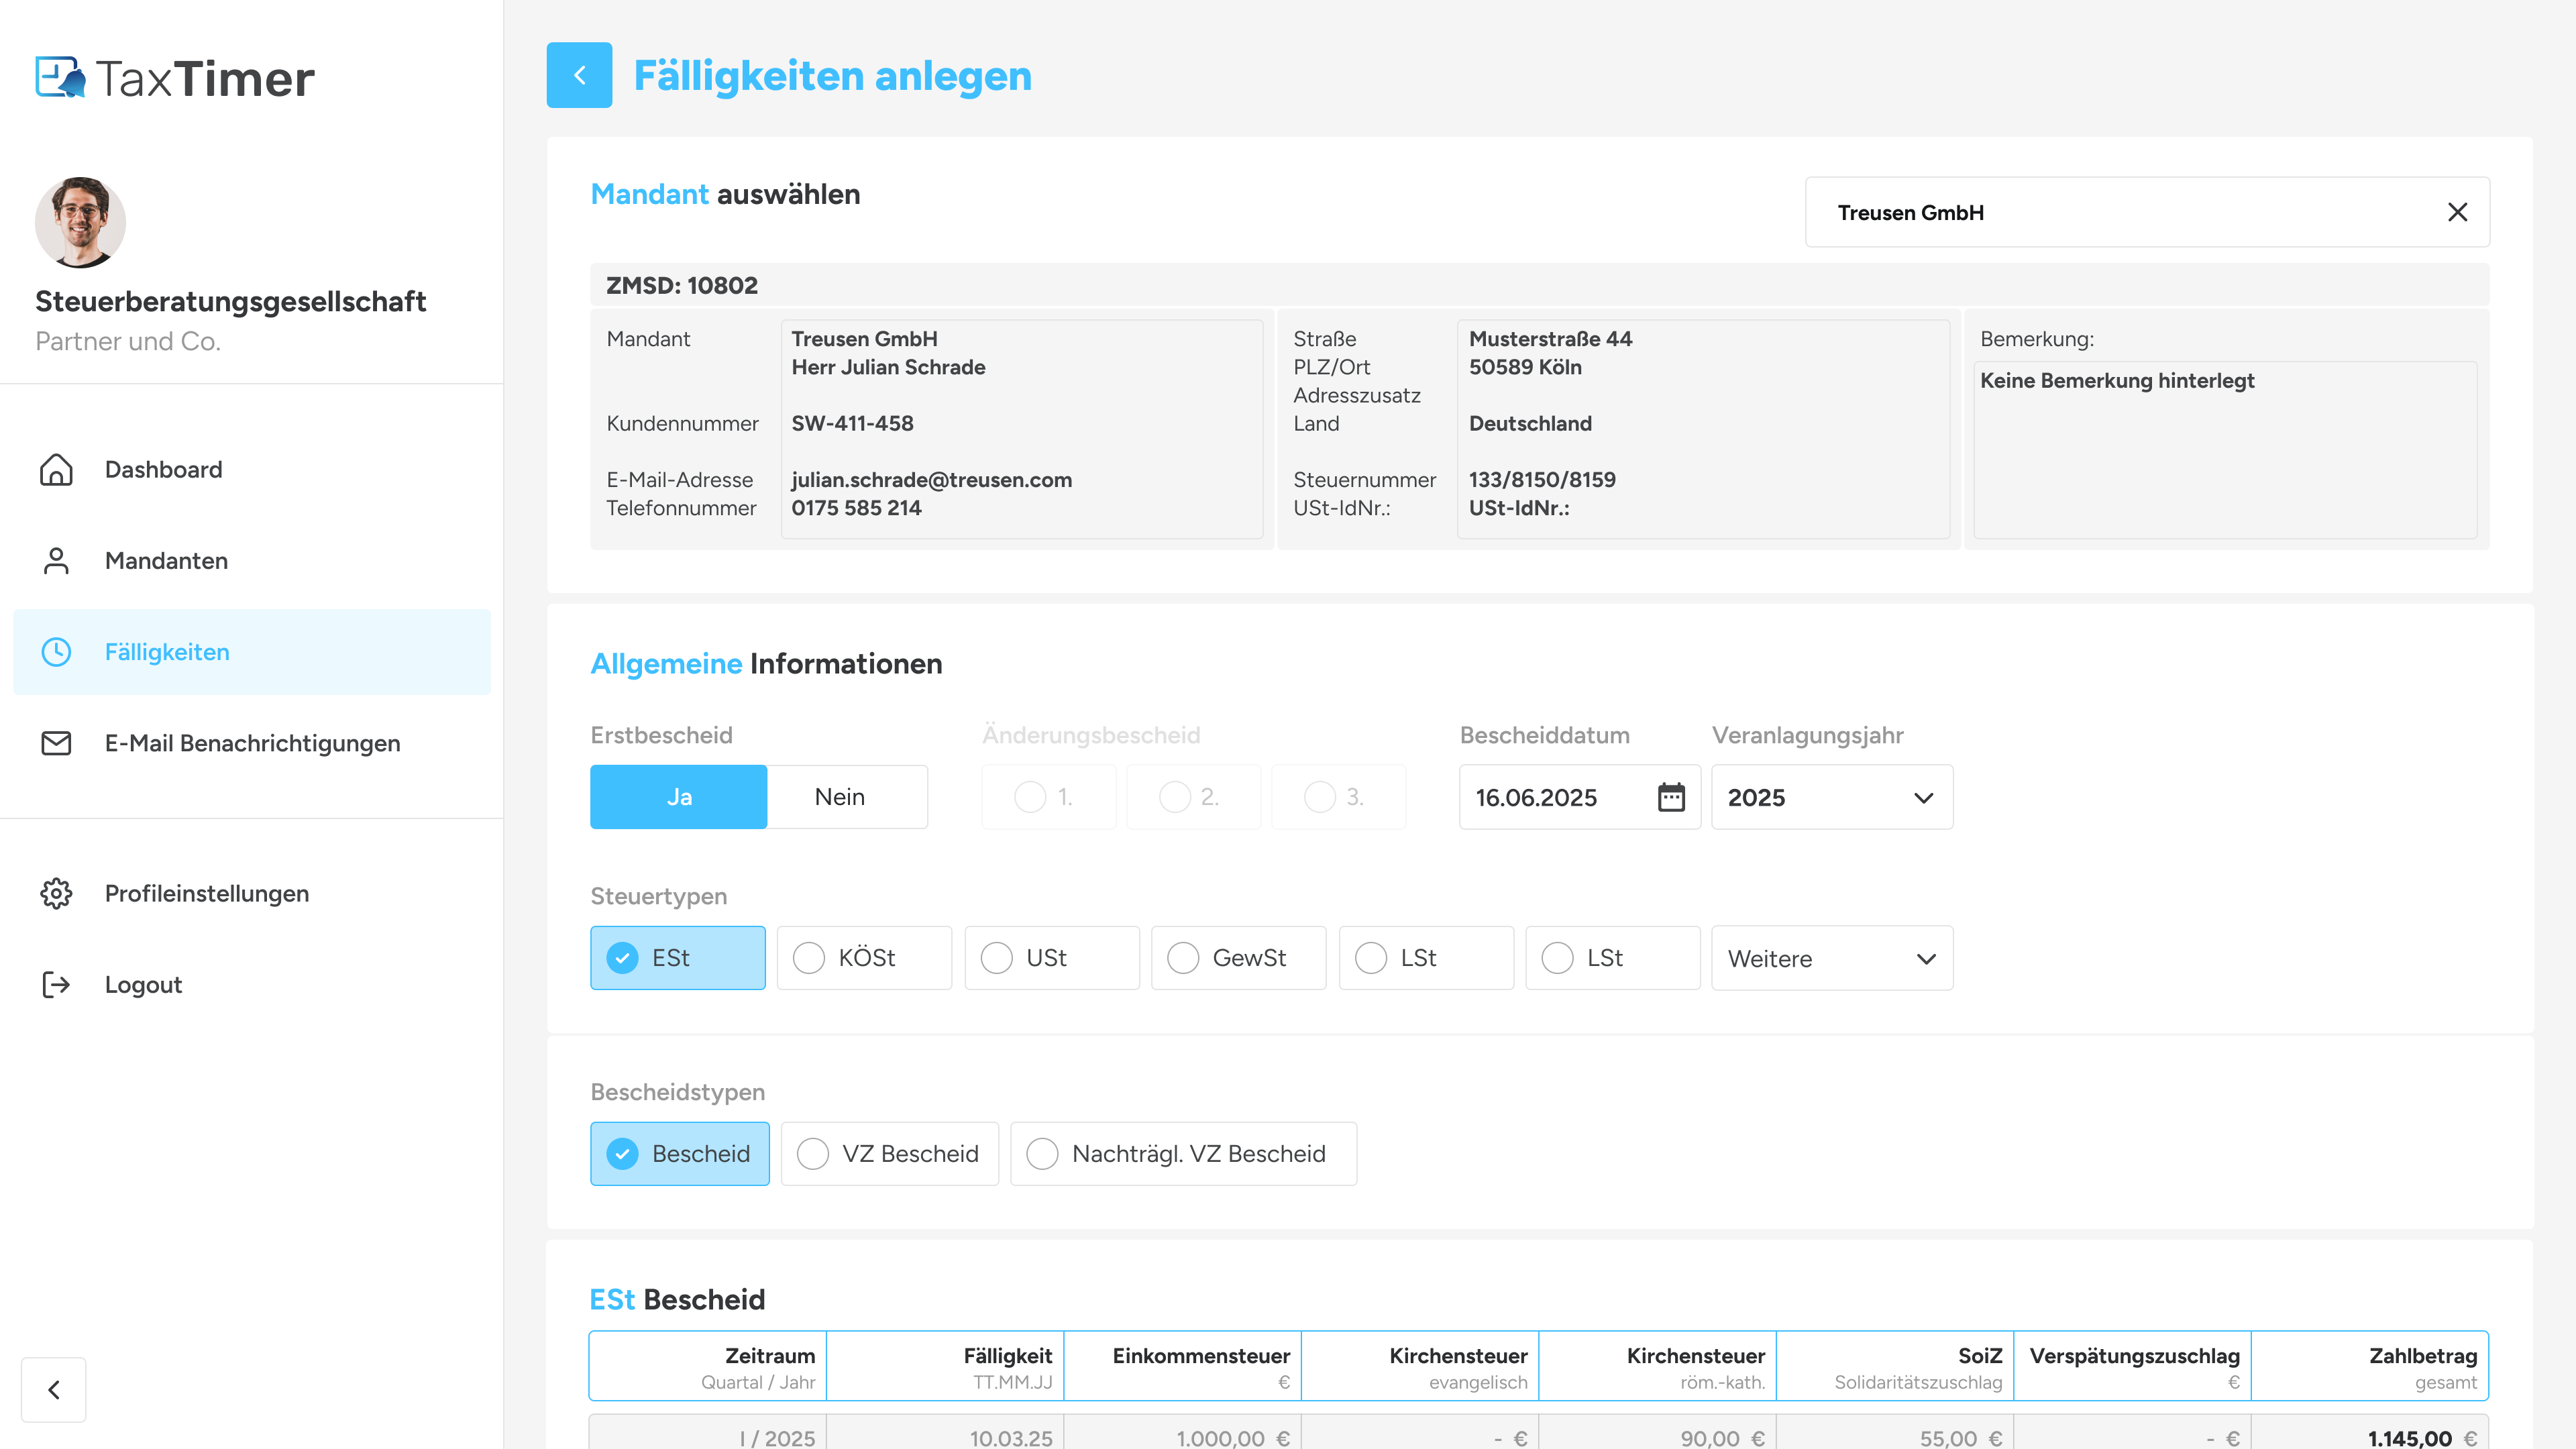Click the address Musterstraße 44

tap(1550, 338)
